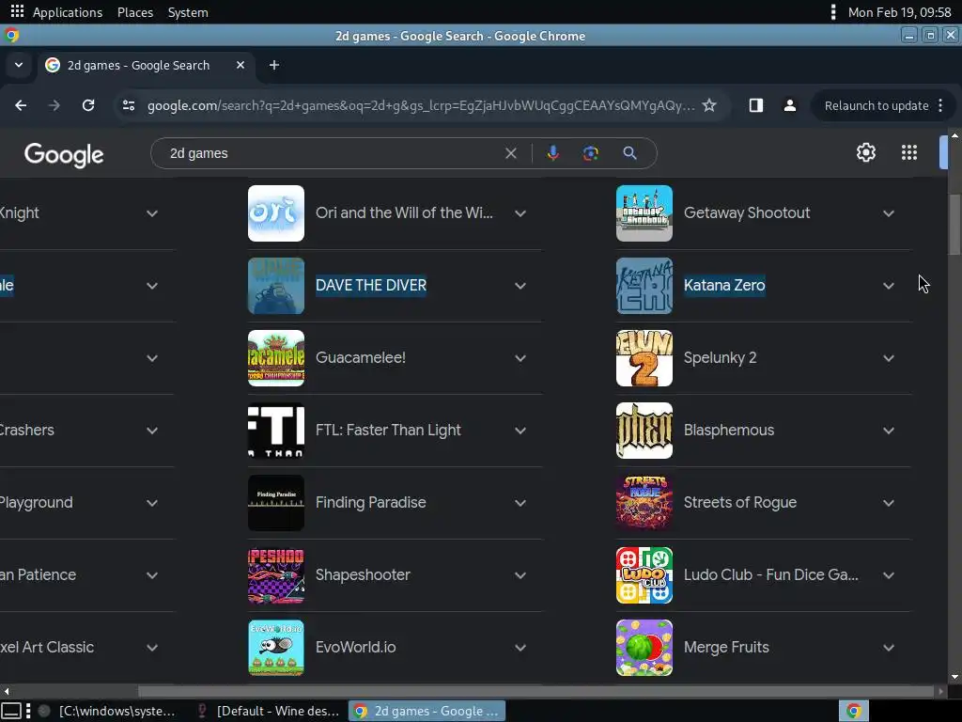Click the Spelunky 2 thumbnail

tap(644, 358)
